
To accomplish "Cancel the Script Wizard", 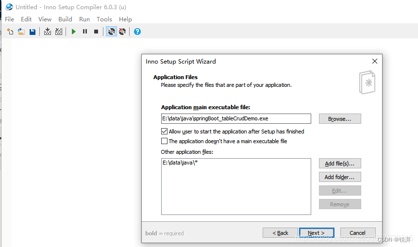I will click(x=358, y=233).
